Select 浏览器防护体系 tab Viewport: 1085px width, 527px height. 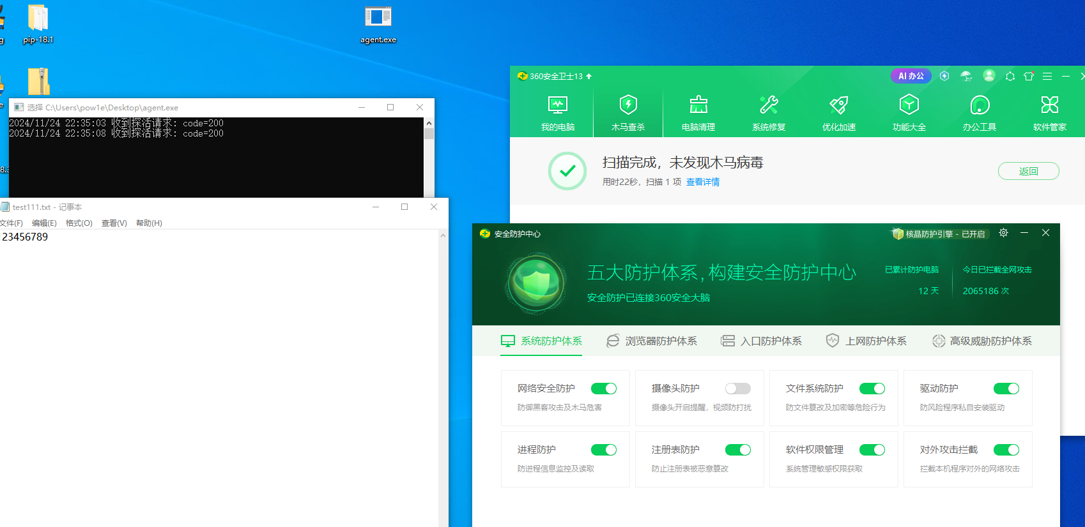click(x=652, y=341)
